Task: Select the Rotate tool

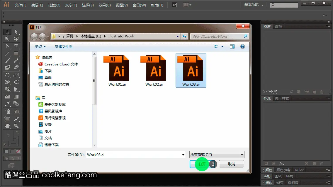Action: (x=7, y=75)
